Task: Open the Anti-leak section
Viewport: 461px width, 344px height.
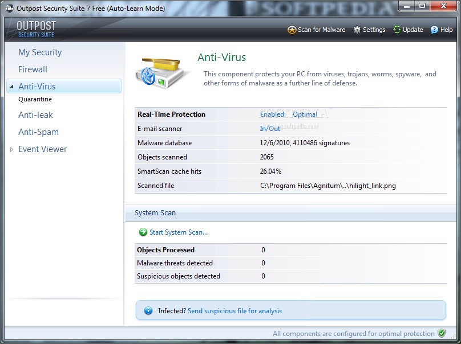Action: point(35,115)
